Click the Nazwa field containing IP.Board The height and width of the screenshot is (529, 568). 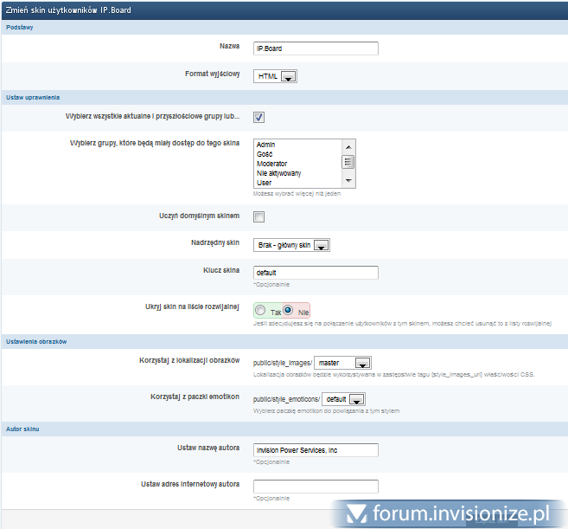point(316,48)
